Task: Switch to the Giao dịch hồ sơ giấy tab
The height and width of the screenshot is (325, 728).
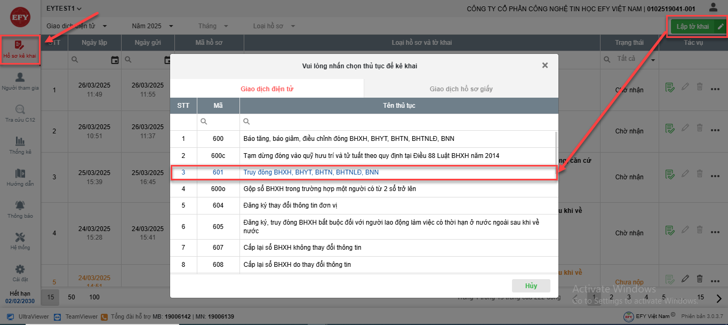Action: point(461,89)
